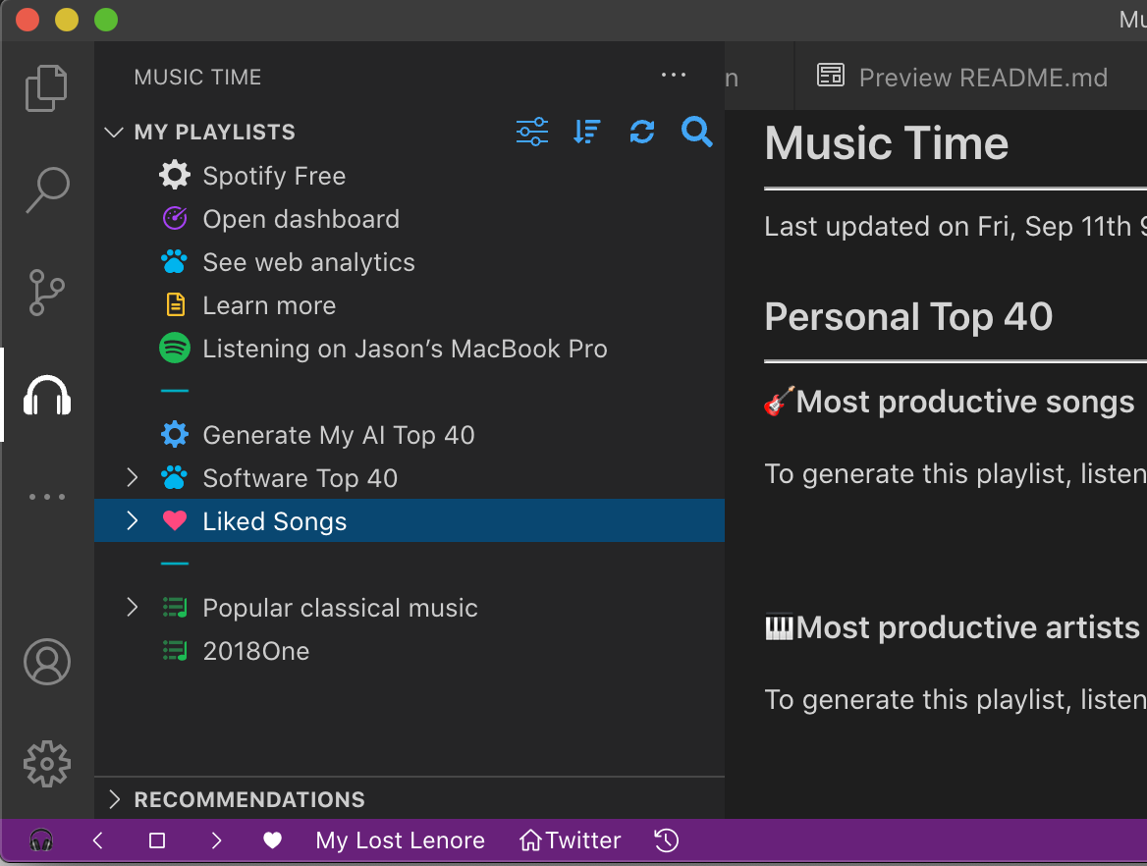
Task: Skip to next track in status bar
Action: 216,840
